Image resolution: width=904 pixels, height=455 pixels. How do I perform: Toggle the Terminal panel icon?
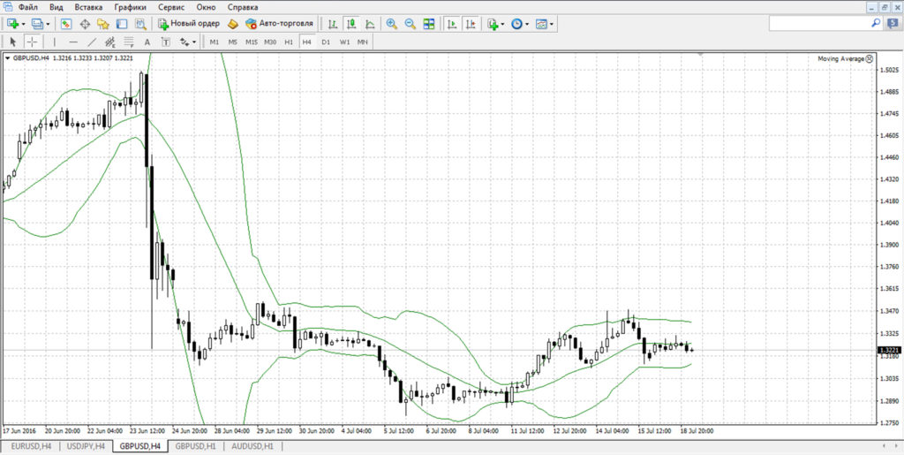click(x=122, y=24)
